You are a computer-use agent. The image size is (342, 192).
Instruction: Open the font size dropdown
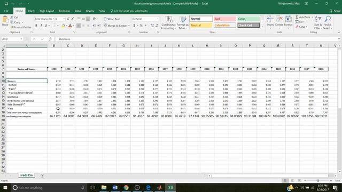[64, 19]
